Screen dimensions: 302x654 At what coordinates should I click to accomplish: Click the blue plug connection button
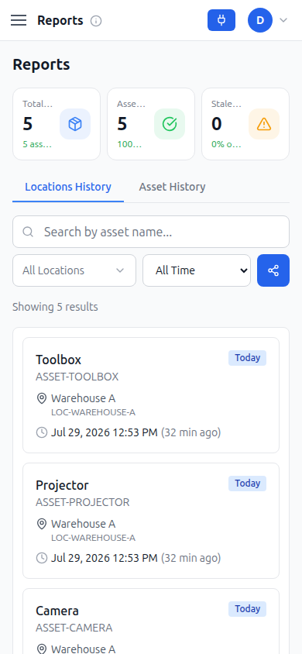pos(221,20)
